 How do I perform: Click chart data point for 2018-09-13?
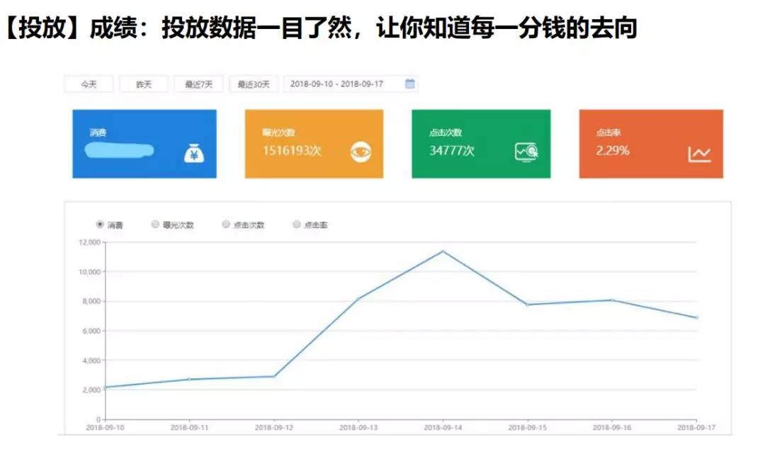[x=358, y=299]
